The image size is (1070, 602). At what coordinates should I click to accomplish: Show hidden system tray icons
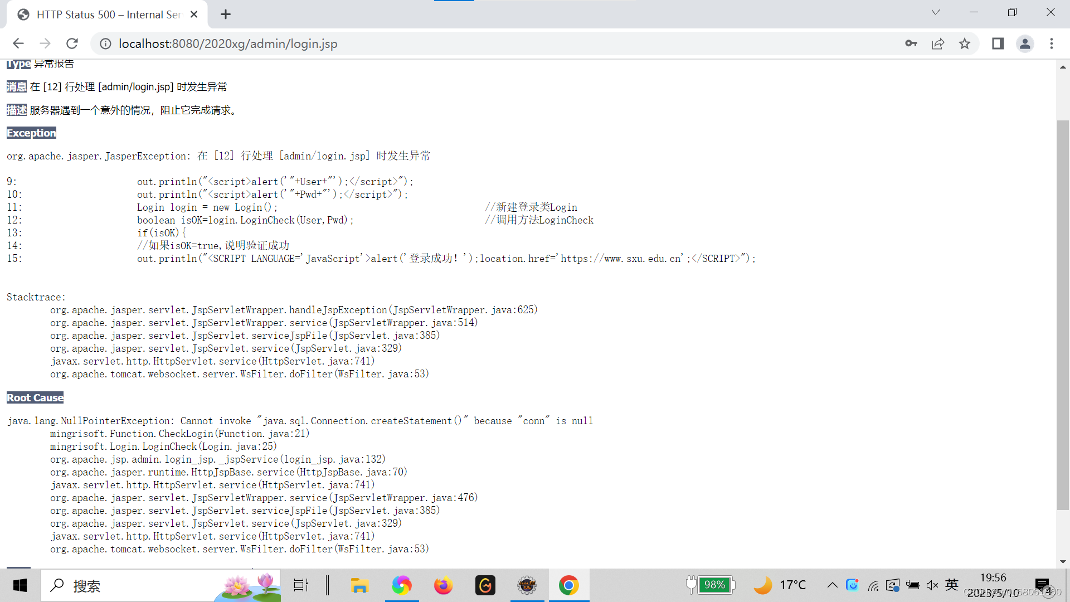(x=832, y=585)
